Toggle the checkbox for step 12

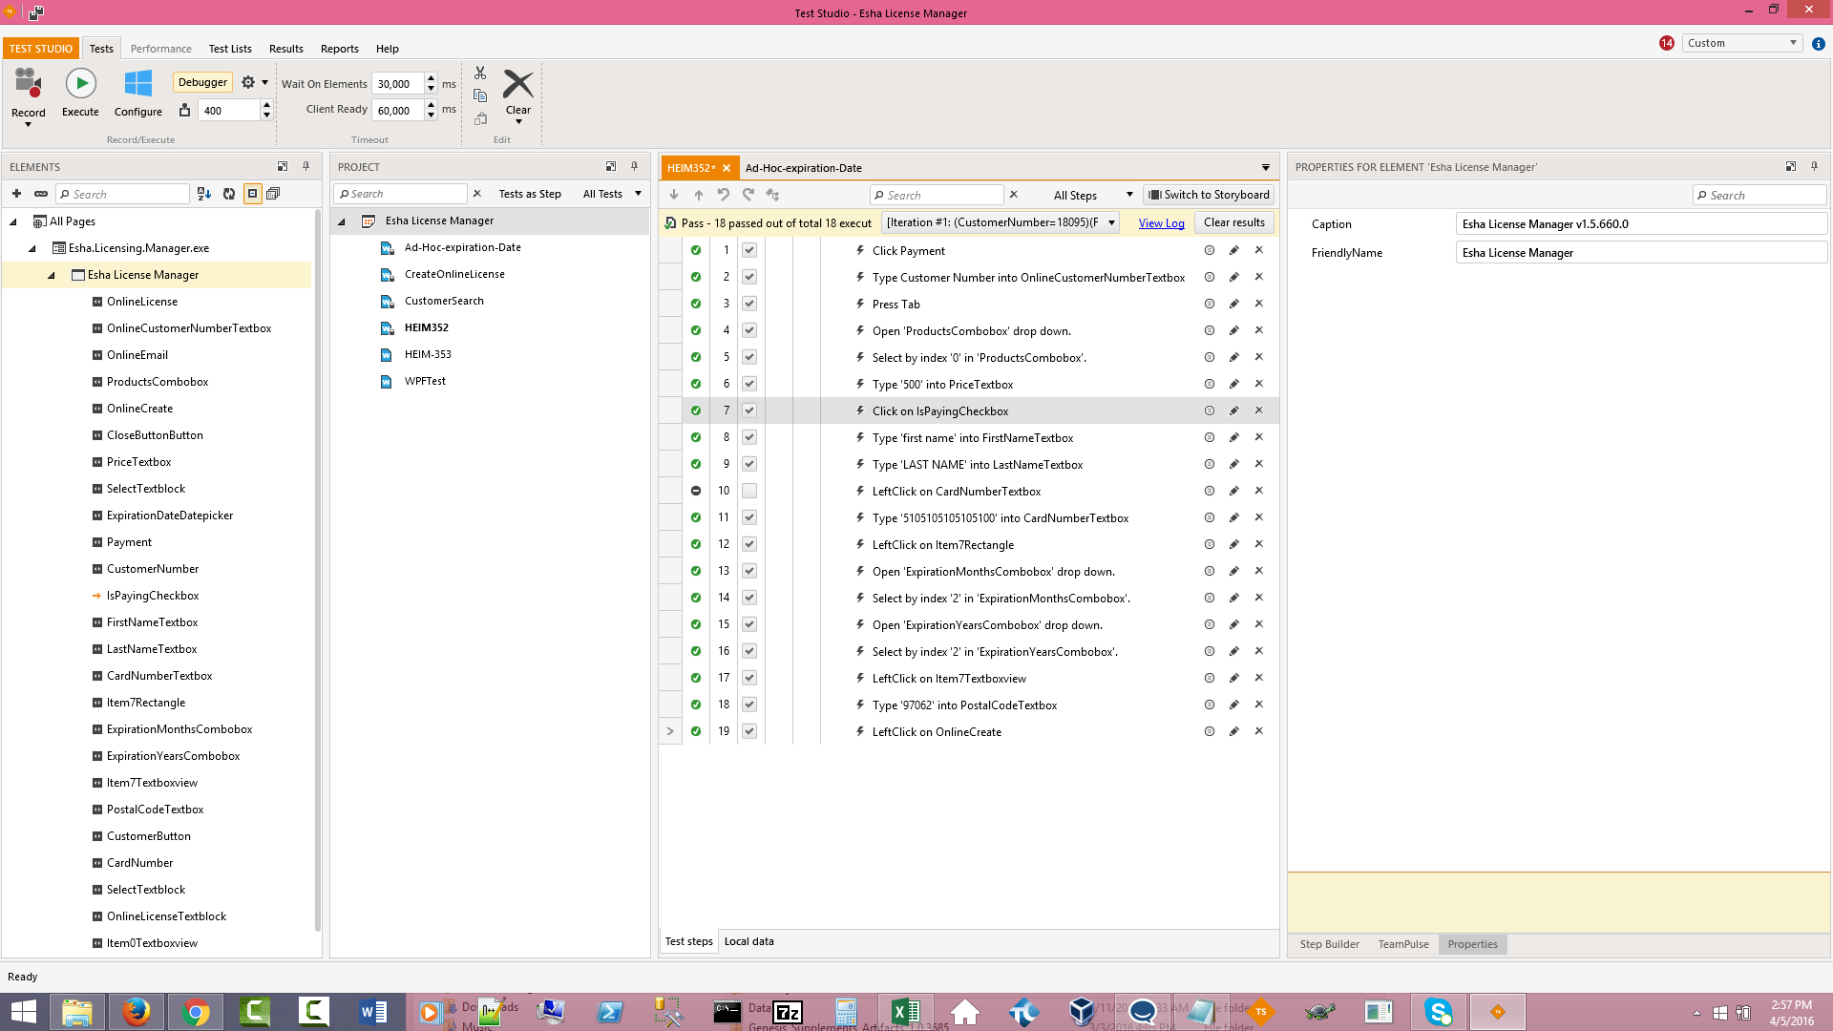click(x=749, y=544)
